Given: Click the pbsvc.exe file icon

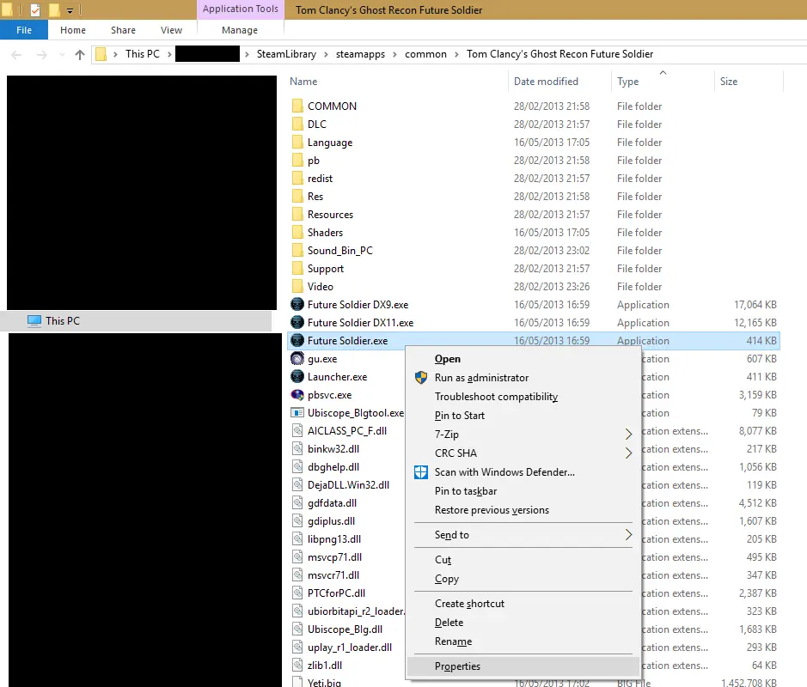Looking at the screenshot, I should tap(297, 395).
